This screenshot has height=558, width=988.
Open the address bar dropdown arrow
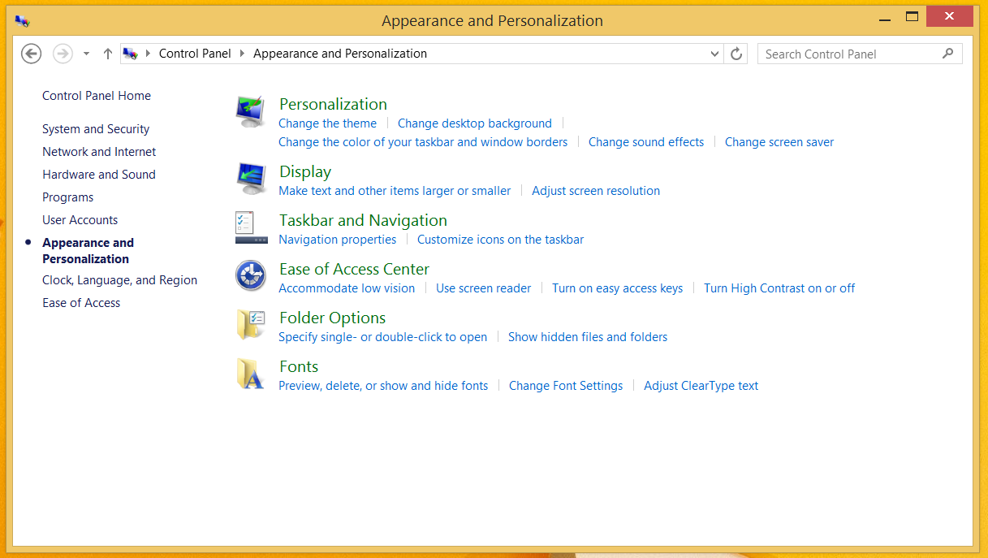pos(714,54)
